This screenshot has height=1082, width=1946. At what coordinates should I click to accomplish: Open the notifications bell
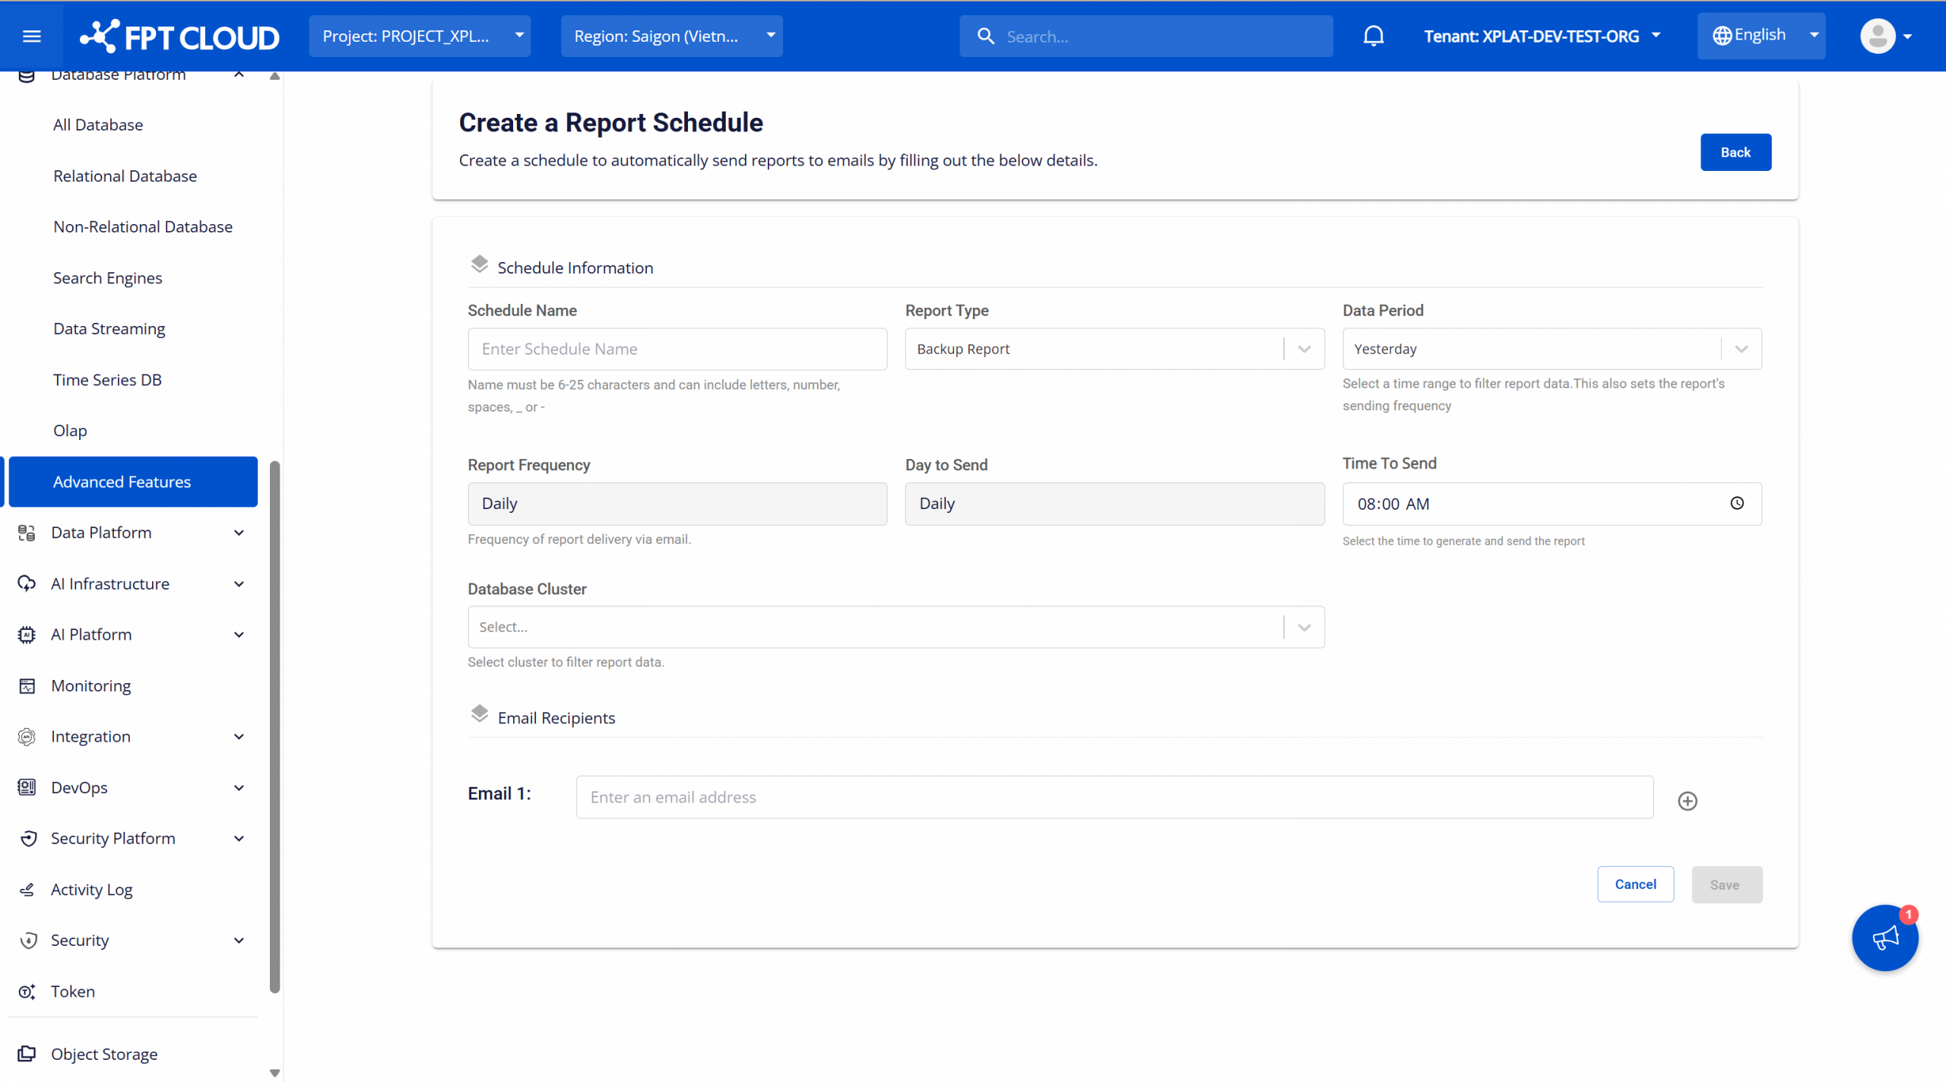(x=1373, y=36)
